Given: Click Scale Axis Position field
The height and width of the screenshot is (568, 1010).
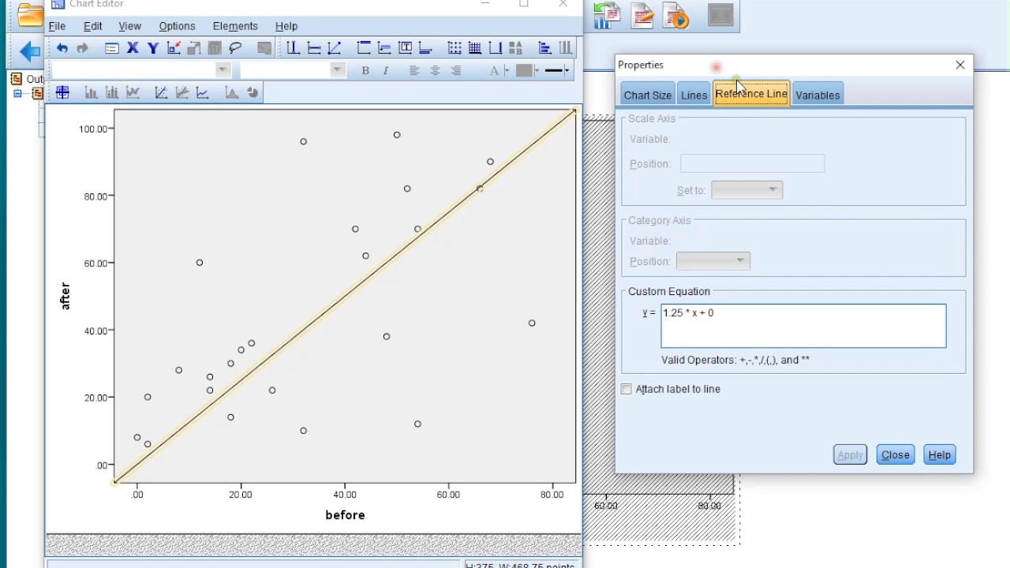Looking at the screenshot, I should 753,163.
